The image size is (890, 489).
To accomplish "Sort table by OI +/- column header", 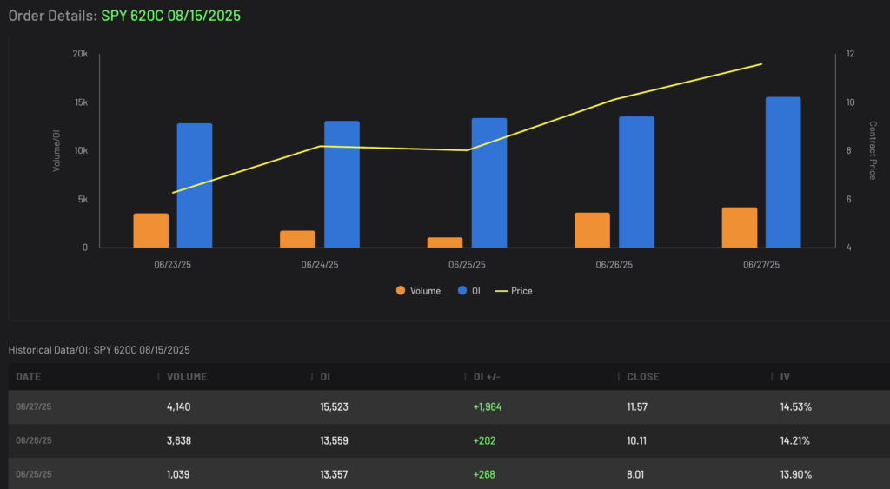I will [x=487, y=377].
